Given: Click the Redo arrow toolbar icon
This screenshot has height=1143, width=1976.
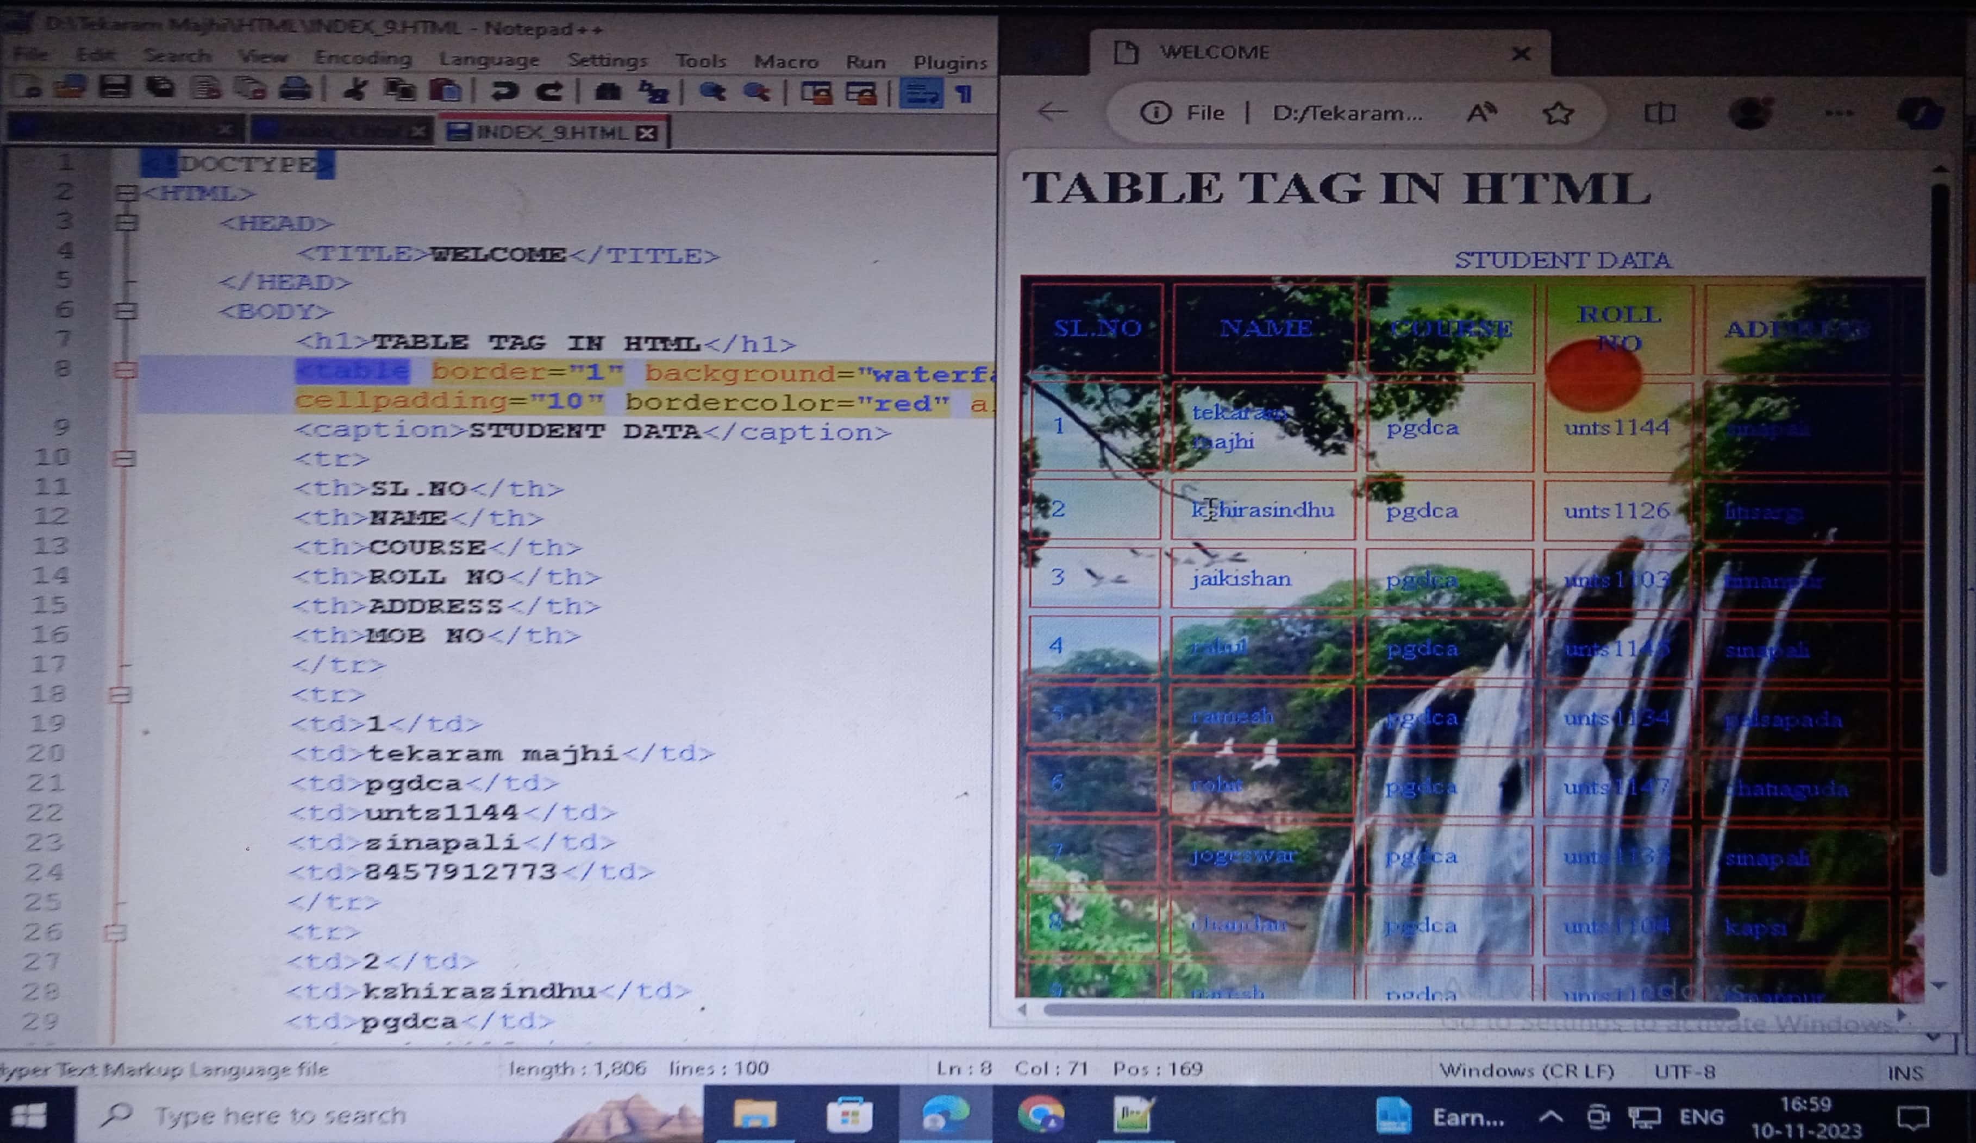Looking at the screenshot, I should [x=549, y=92].
